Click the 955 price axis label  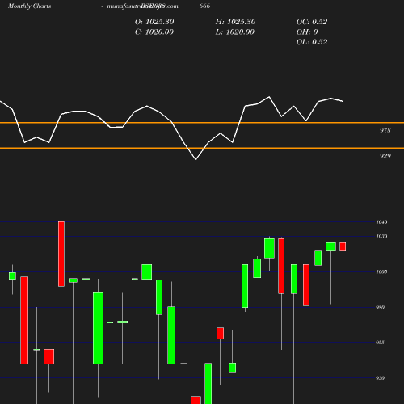380,343
